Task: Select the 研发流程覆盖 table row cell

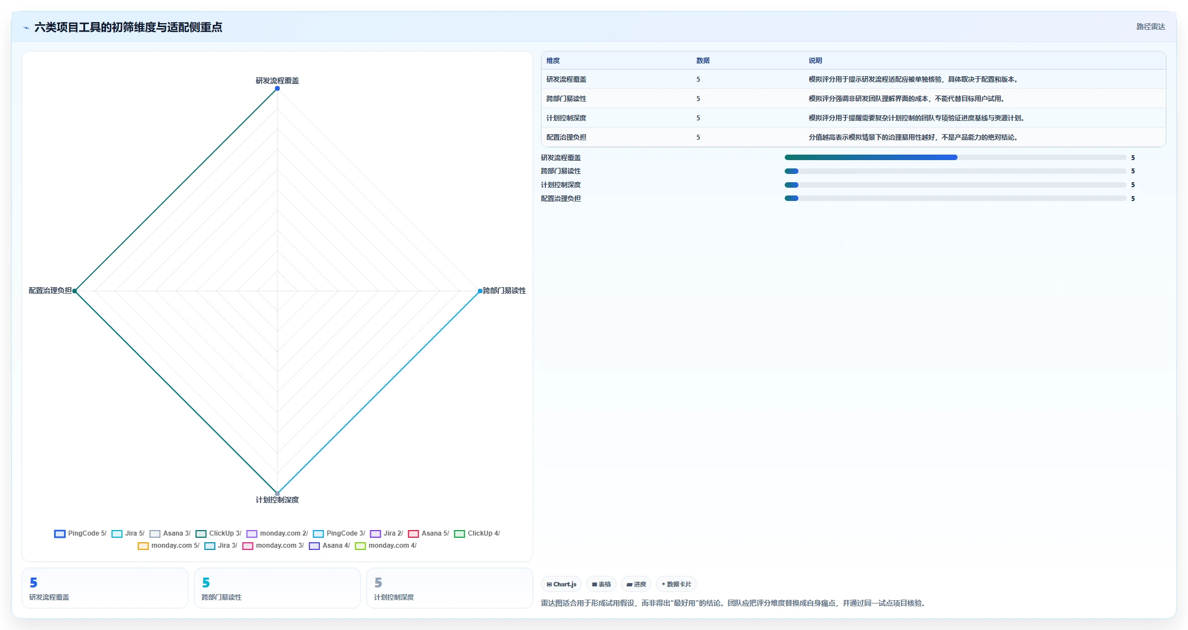Action: click(566, 80)
